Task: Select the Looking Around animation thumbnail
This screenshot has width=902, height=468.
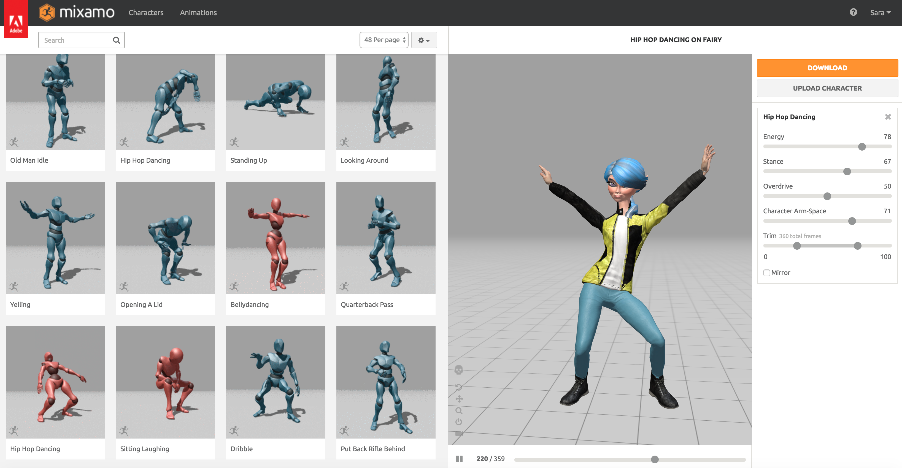Action: tap(386, 102)
